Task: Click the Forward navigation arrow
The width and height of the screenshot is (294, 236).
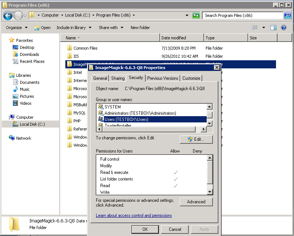Action: (18, 15)
